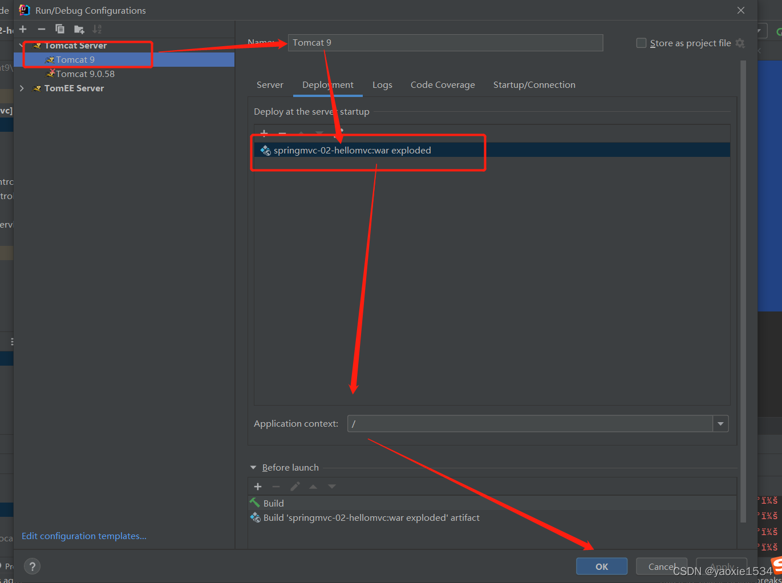Click the Apply button

(722, 566)
